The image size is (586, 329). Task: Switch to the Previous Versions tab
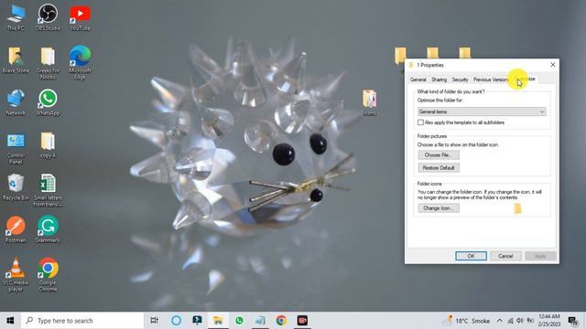pos(491,80)
